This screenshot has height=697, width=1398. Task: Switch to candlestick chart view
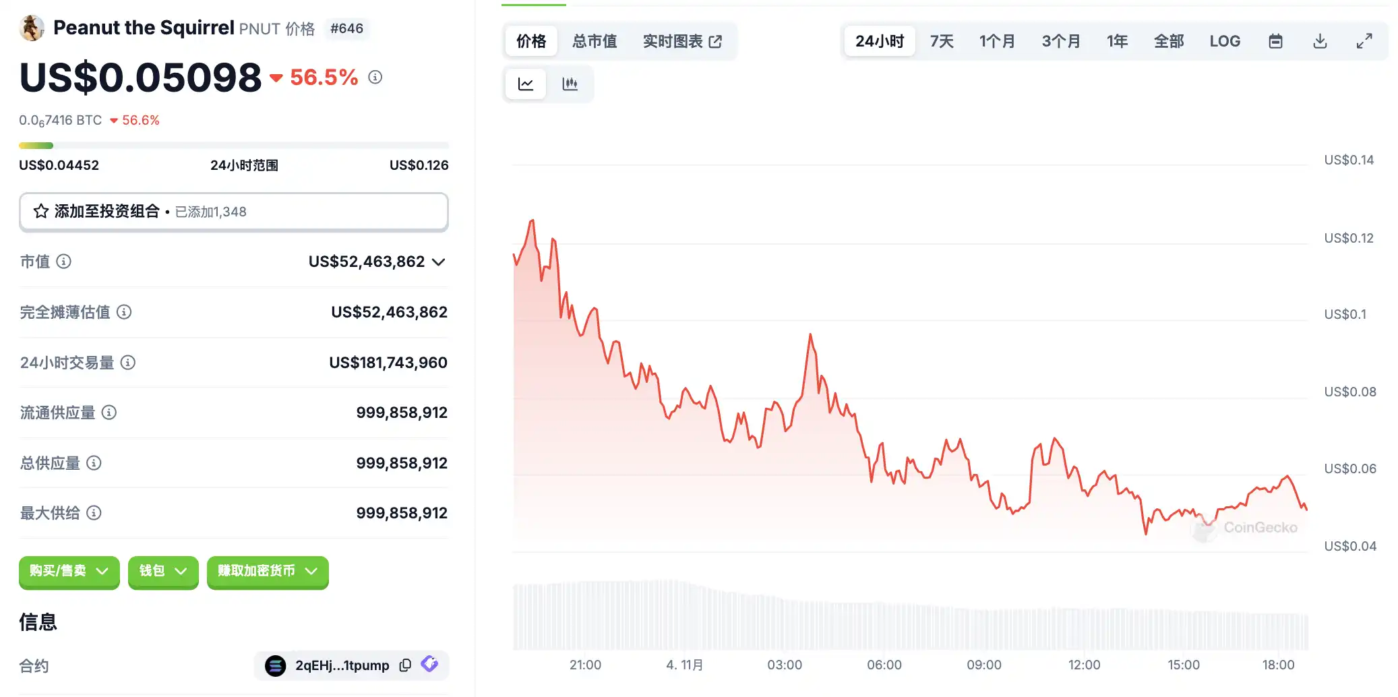click(x=570, y=84)
